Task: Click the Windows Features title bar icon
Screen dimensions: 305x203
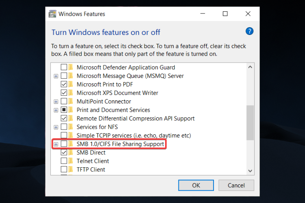Action: pyautogui.click(x=52, y=14)
